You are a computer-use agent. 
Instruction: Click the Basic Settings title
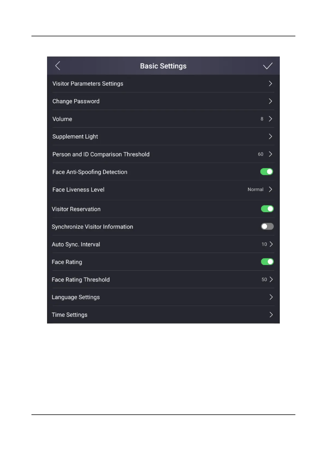click(x=163, y=66)
